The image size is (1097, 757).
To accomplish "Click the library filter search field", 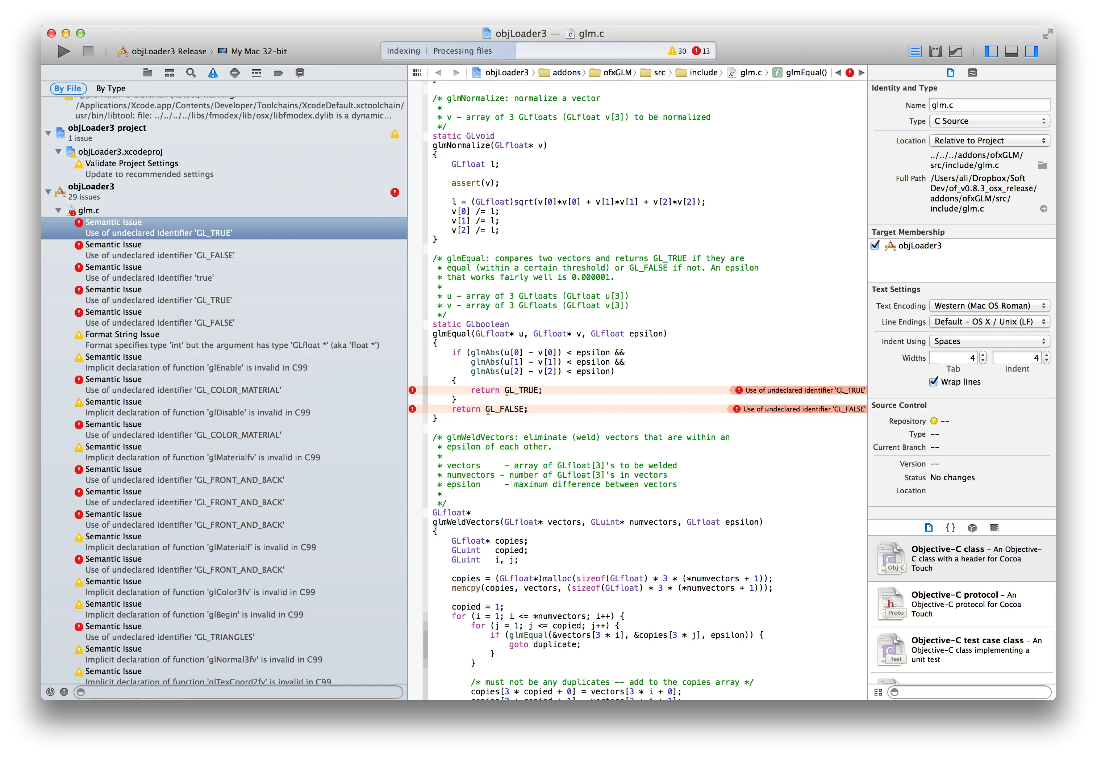I will (x=969, y=693).
